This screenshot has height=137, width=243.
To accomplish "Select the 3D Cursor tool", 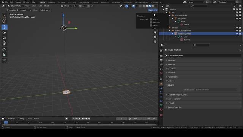I will tap(4, 21).
